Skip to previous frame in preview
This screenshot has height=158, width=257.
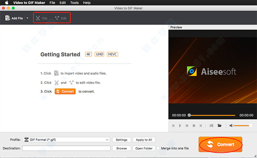pyautogui.click(x=173, y=126)
